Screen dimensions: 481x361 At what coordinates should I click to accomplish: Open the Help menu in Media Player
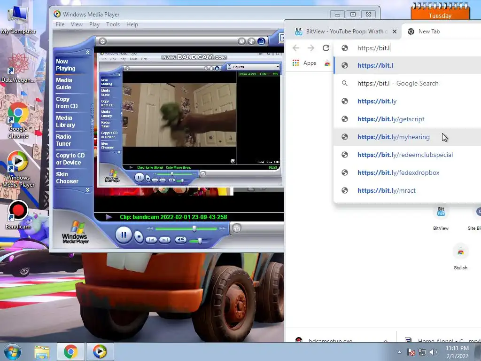(x=132, y=24)
